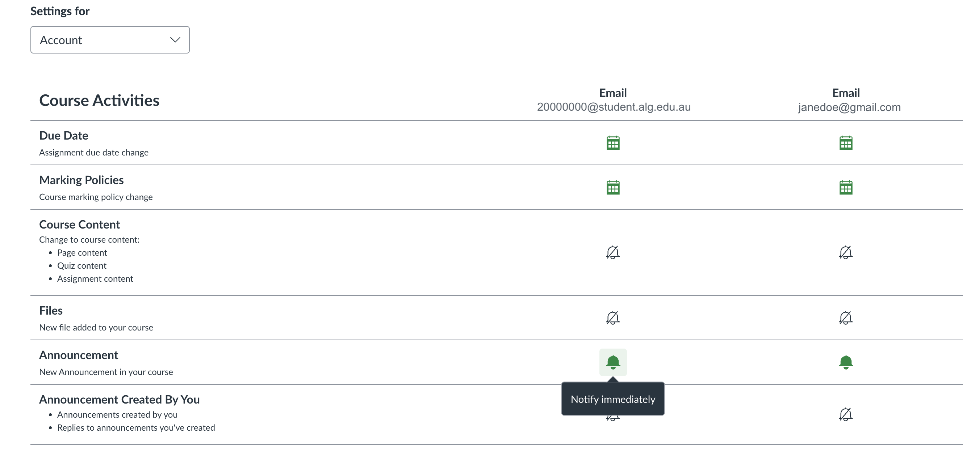Screen dimensions: 975x452
Task: Click Due Date calendar icon for student email
Action: (613, 143)
